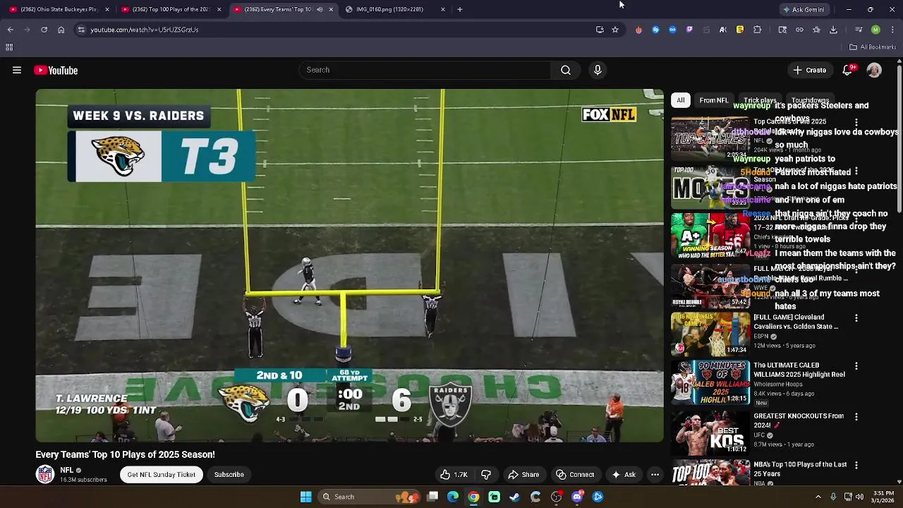Go back in browser history
This screenshot has width=903, height=508.
pos(11,30)
